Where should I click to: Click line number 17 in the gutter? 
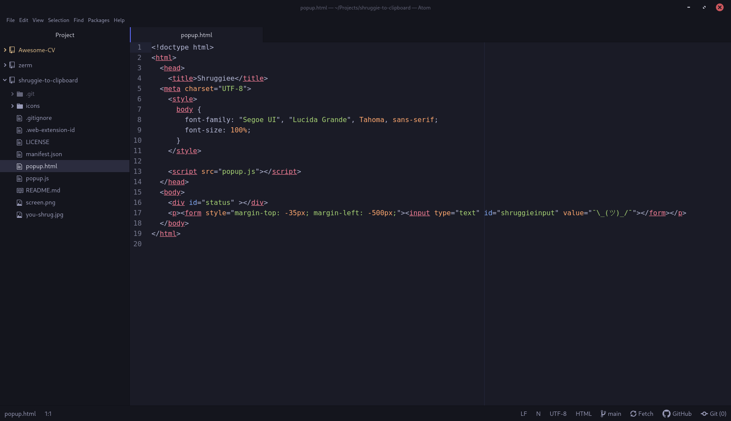(138, 213)
